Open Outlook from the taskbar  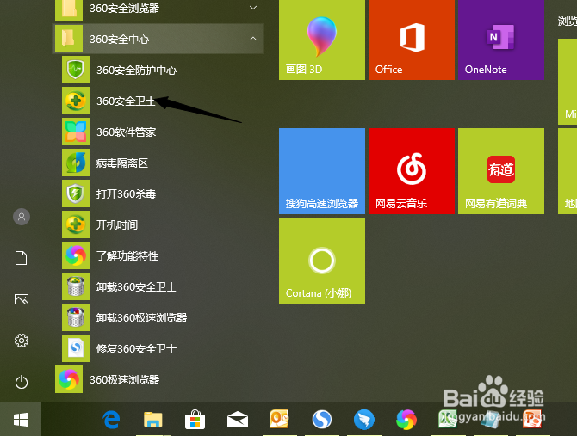[x=279, y=419]
